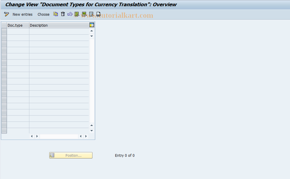290x179 pixels.
Task: Click the Choose button
Action: (x=44, y=15)
